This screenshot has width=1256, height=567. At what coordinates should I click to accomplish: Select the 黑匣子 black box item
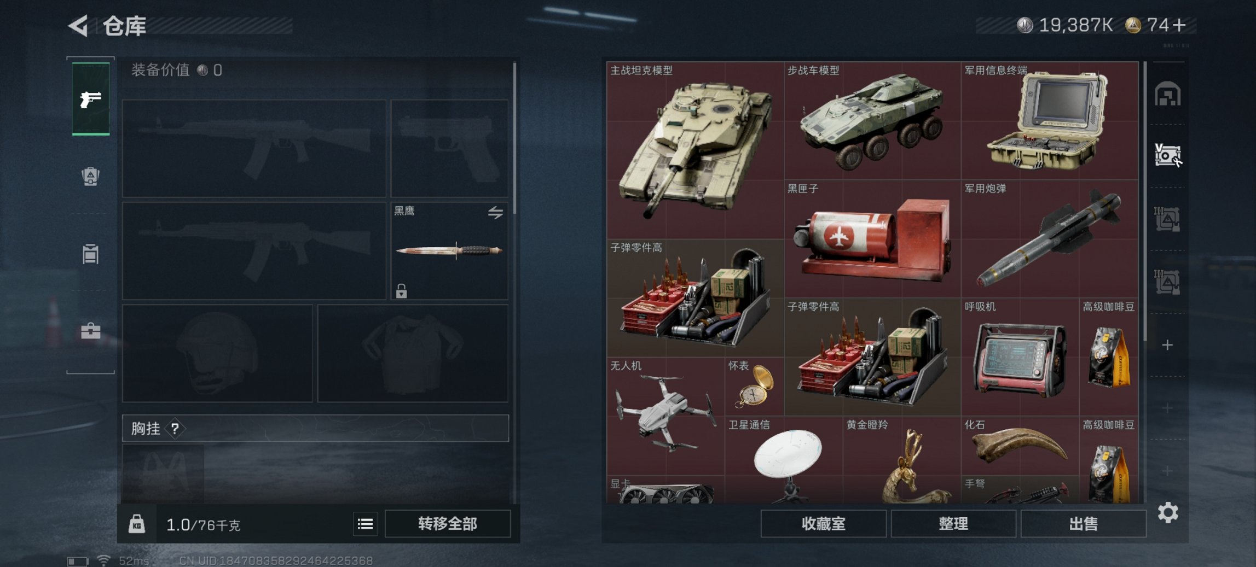(872, 239)
